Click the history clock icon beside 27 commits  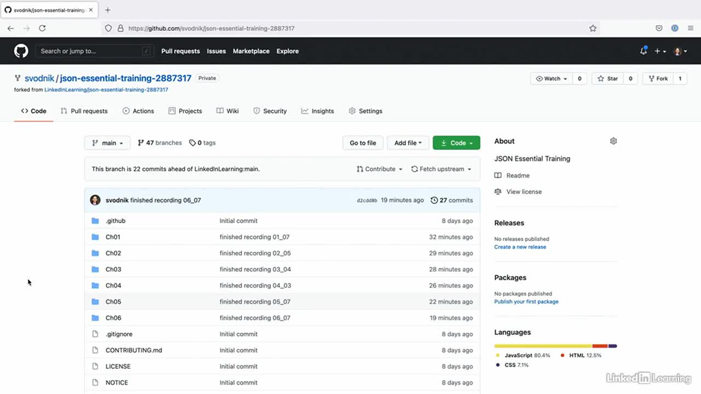[x=434, y=200]
